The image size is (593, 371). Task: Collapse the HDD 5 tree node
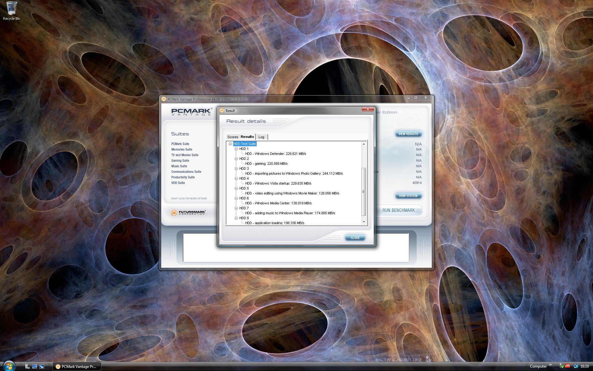[236, 188]
